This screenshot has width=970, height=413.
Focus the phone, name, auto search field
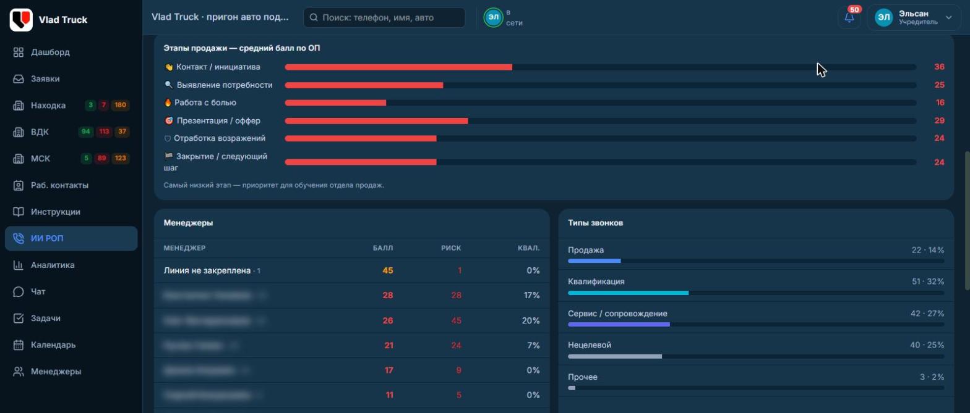point(384,18)
